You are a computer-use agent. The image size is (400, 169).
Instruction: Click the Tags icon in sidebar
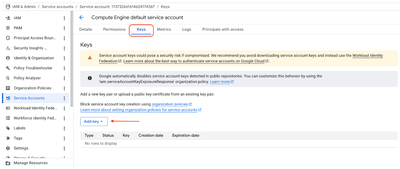click(8, 138)
